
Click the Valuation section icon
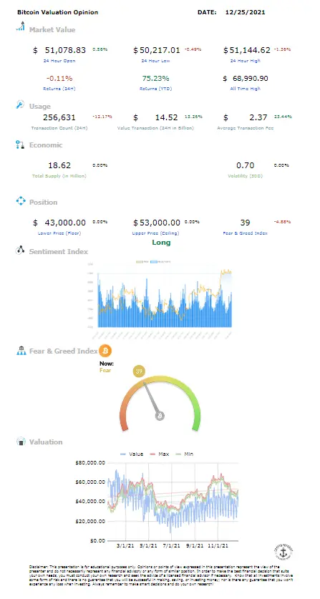coord(21,442)
